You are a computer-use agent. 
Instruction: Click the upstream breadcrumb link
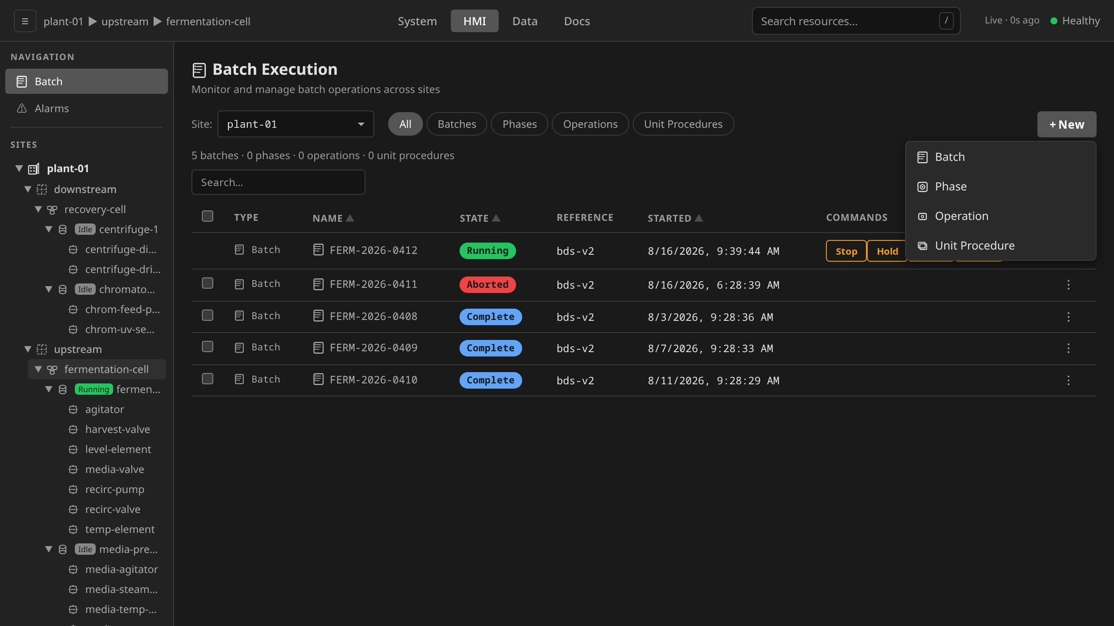coord(125,21)
